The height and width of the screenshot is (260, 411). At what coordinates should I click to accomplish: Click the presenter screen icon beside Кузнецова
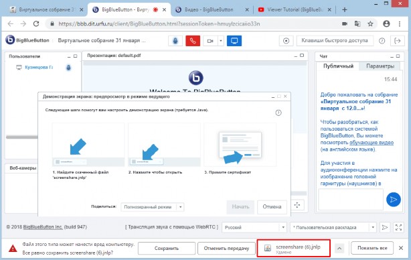pos(19,68)
